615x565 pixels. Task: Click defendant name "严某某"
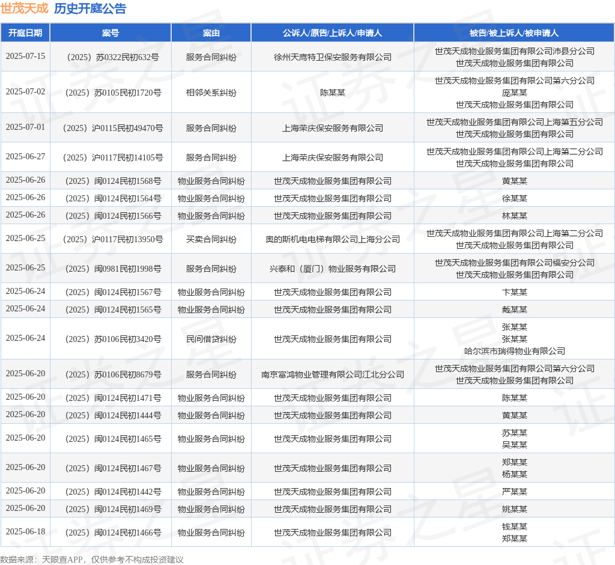point(515,492)
